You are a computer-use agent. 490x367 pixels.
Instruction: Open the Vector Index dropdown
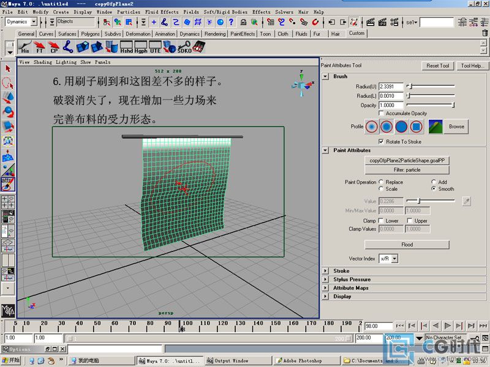tap(394, 258)
